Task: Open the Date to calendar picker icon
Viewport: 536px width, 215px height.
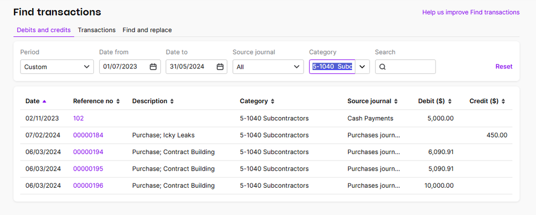Action: (220, 67)
